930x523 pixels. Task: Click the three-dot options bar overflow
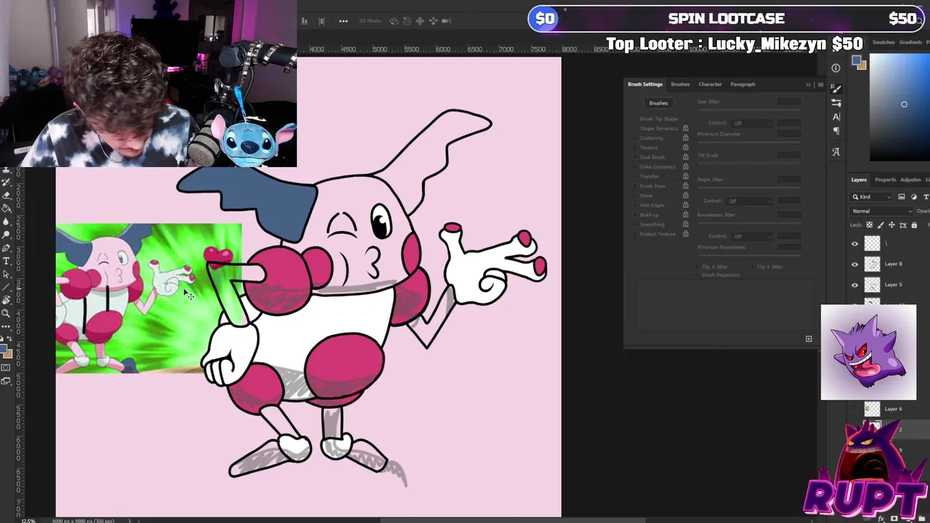[343, 20]
